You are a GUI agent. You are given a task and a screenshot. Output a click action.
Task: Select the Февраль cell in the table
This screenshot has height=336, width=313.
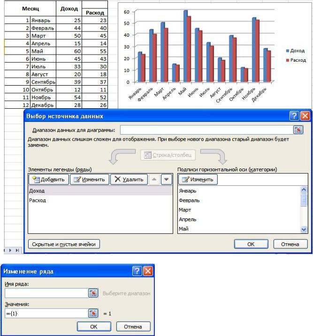43,28
